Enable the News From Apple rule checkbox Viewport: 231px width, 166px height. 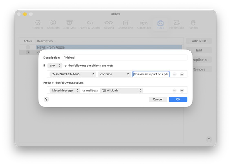pos(28,47)
